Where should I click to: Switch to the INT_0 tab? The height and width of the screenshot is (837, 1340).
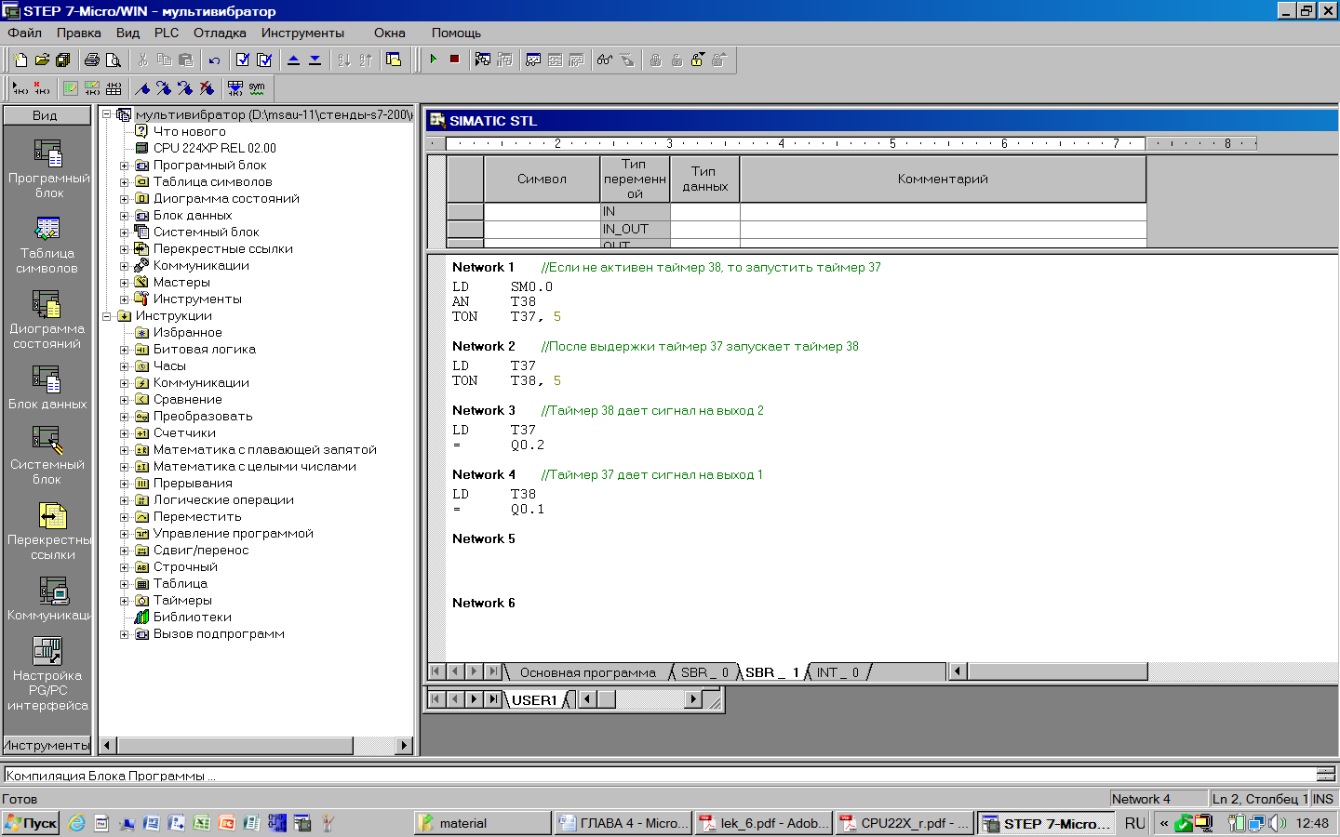point(837,672)
